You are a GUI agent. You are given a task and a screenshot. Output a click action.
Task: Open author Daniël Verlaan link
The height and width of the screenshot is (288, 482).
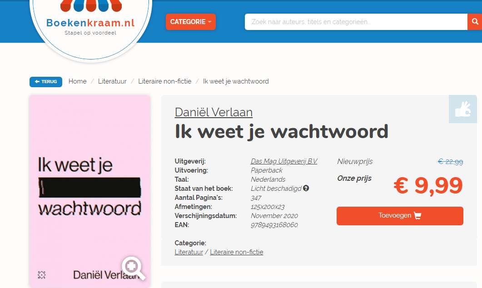(214, 112)
